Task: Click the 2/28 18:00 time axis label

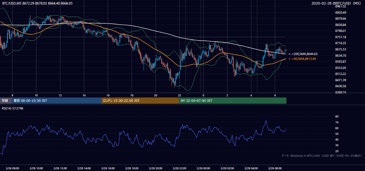Action: coord(132,168)
